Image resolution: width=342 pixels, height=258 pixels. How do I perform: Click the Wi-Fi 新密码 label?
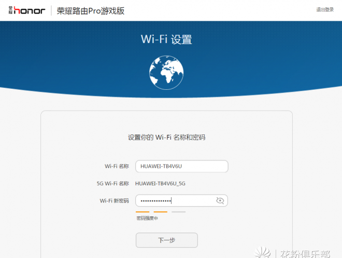pyautogui.click(x=115, y=201)
